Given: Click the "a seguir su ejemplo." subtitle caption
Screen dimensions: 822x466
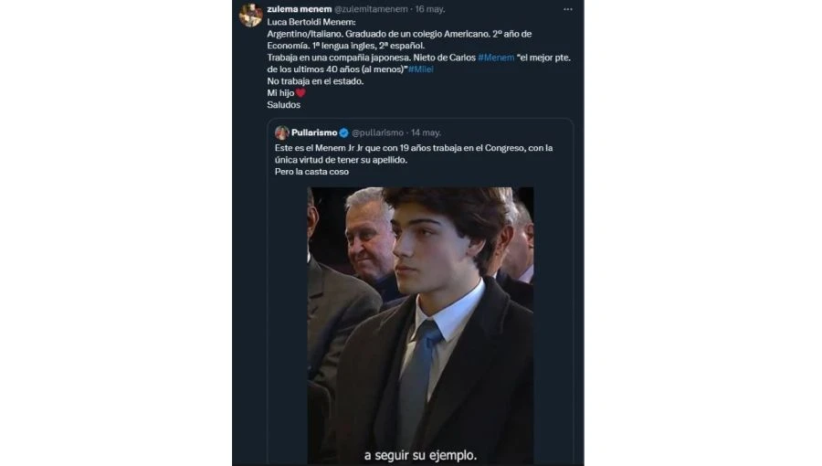Looking at the screenshot, I should tap(420, 454).
